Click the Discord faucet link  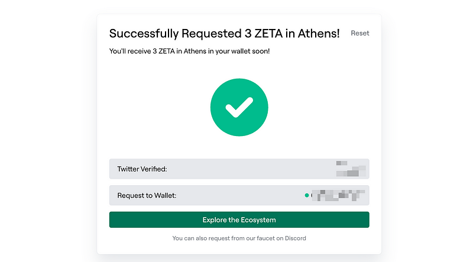click(295, 238)
